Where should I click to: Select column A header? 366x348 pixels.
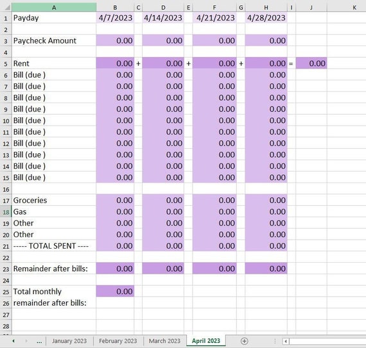point(54,8)
